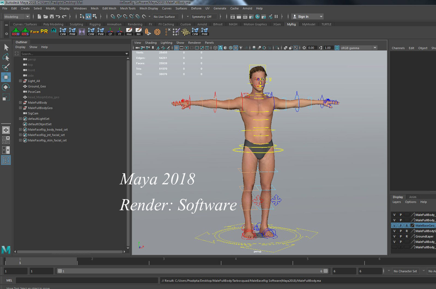Click the orange wheel shelf icon
This screenshot has width=436, height=289.
(157, 32)
